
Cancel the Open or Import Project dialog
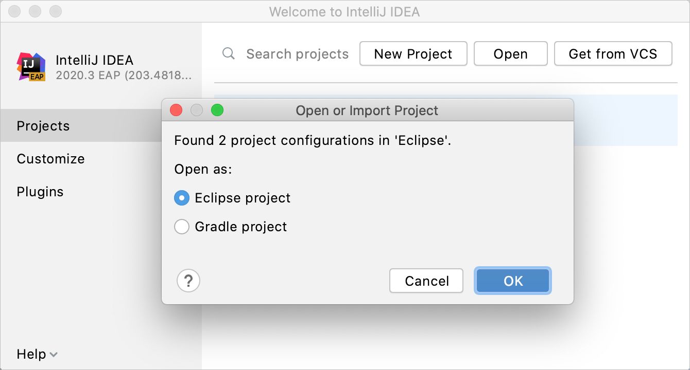(426, 281)
